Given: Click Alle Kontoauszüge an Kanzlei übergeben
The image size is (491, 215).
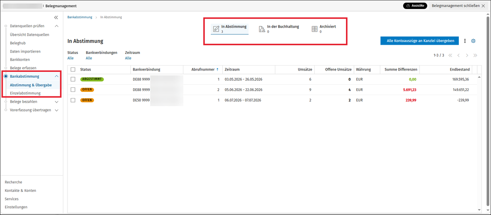Looking at the screenshot, I should (420, 41).
